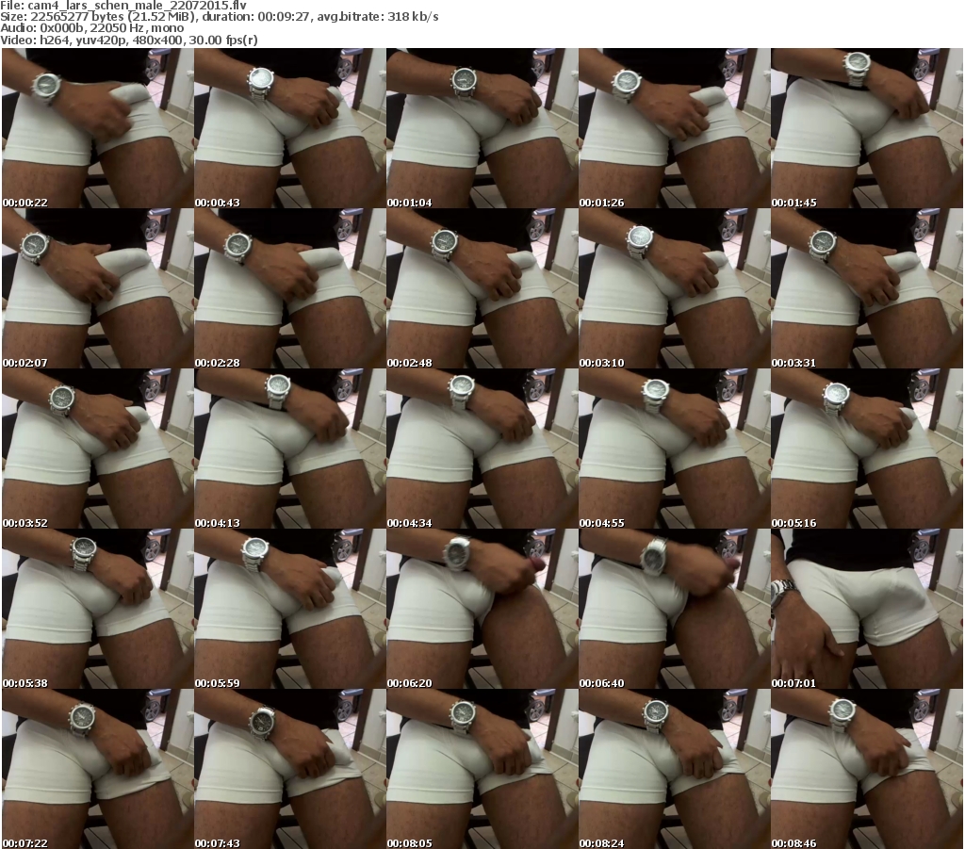Choose the thumbnail at 00:05:59
The width and height of the screenshot is (965, 849).
(x=290, y=609)
